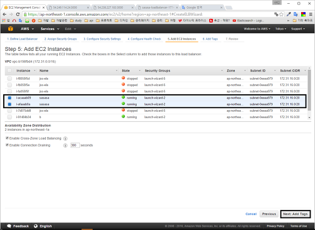
Task: Open the Support dropdown menu
Action: point(298,29)
